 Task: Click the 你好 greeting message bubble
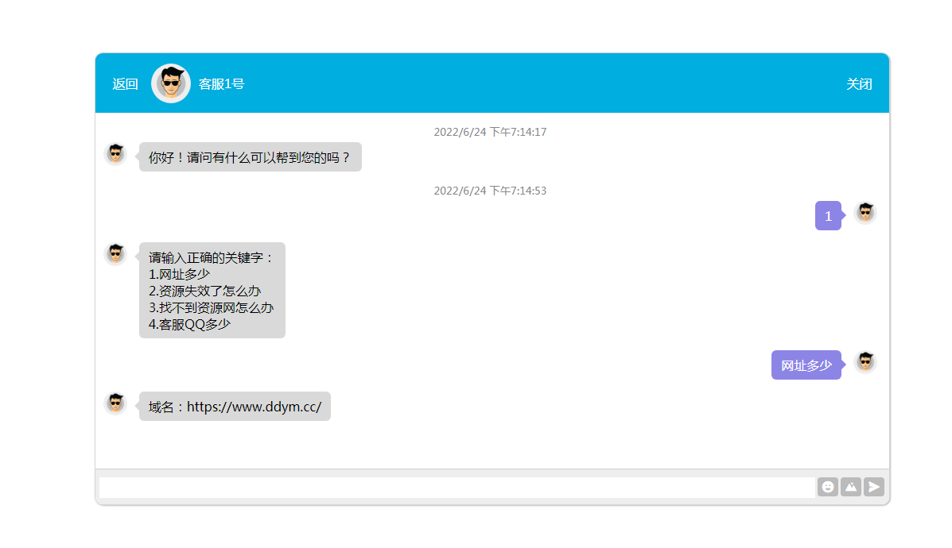point(250,157)
